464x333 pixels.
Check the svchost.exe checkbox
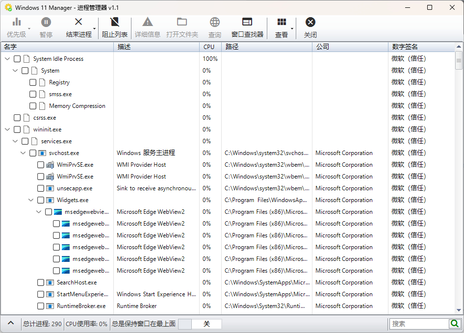pos(33,153)
